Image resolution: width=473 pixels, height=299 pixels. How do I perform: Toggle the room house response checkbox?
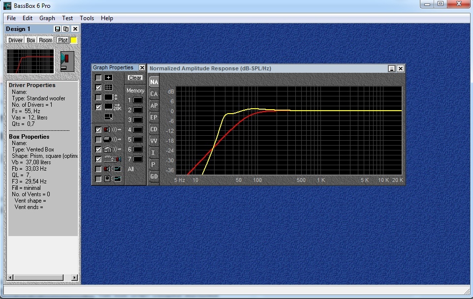98,149
